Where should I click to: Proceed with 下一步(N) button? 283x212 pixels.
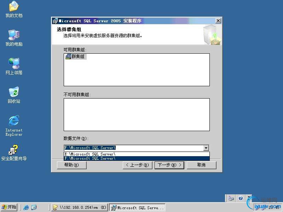tap(169, 165)
